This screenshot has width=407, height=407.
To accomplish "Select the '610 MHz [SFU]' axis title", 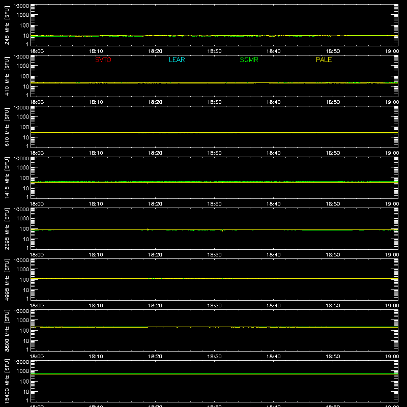I will (x=7, y=127).
